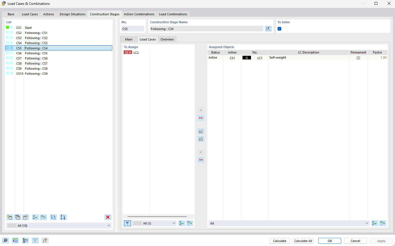Remove all assigned load cases with double-arrow
The image size is (395, 246).
tap(201, 160)
